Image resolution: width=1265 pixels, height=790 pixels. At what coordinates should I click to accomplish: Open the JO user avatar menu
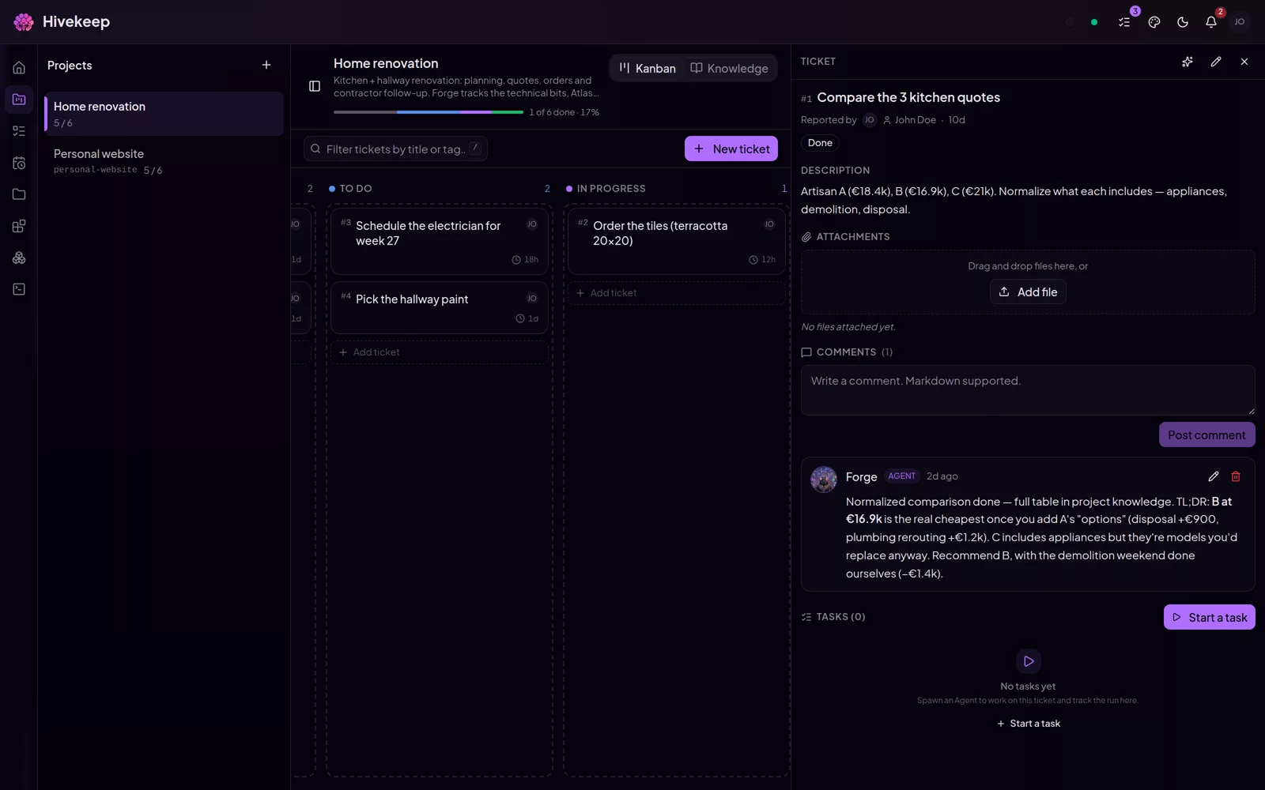coord(1240,22)
